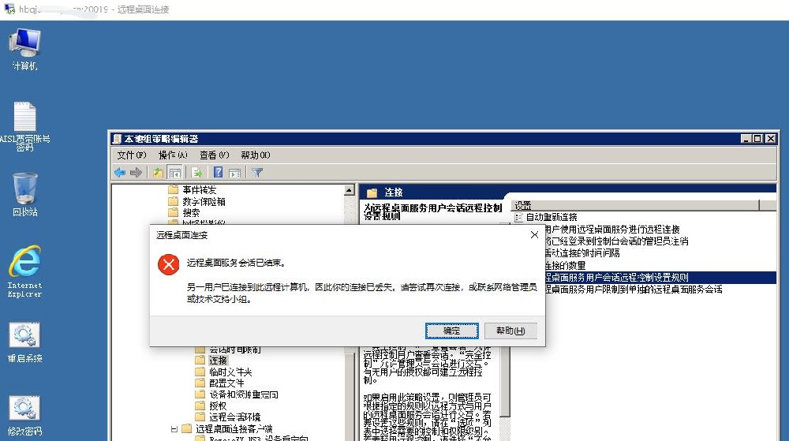This screenshot has height=441, width=789.
Task: Click the 确定 button in the dialog
Action: point(452,331)
